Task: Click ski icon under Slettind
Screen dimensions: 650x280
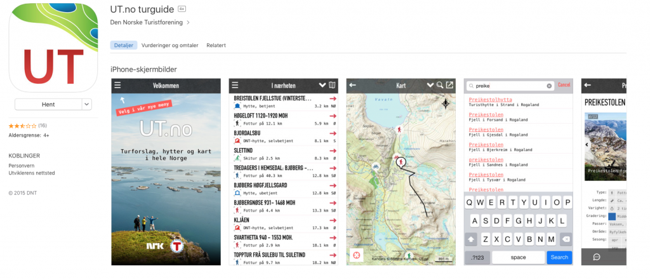Action: (x=237, y=158)
